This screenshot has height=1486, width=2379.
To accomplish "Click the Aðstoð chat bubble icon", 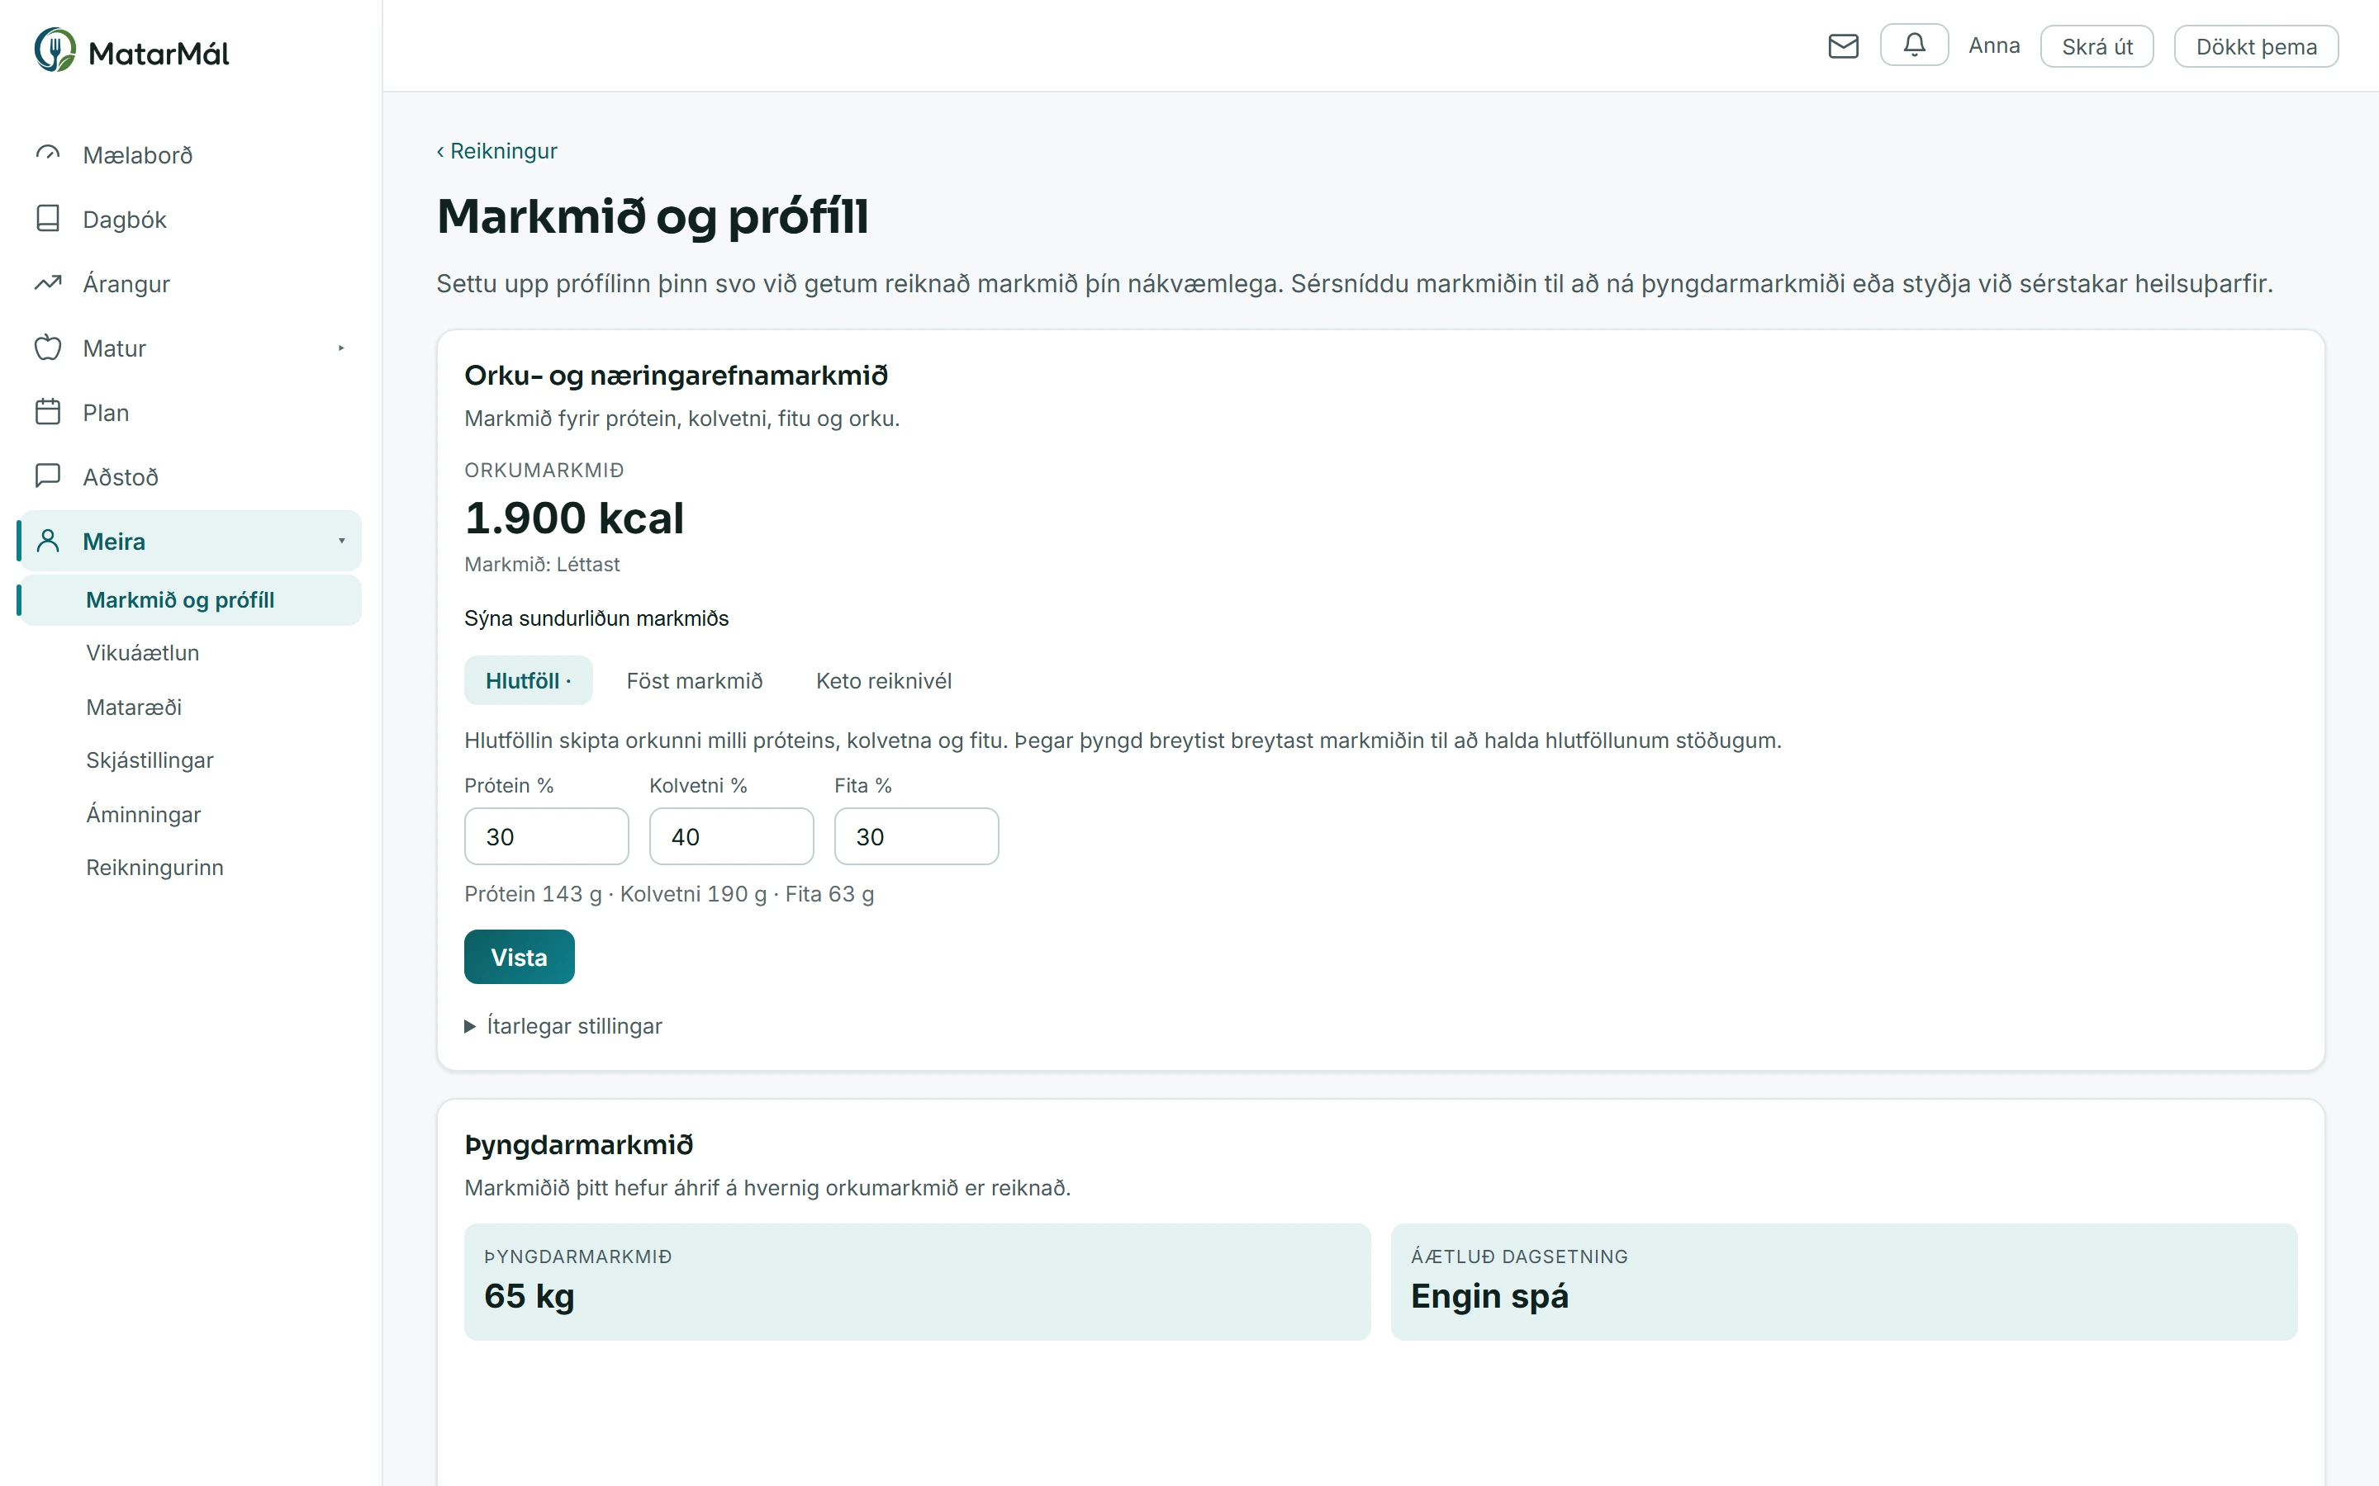I will tap(48, 476).
